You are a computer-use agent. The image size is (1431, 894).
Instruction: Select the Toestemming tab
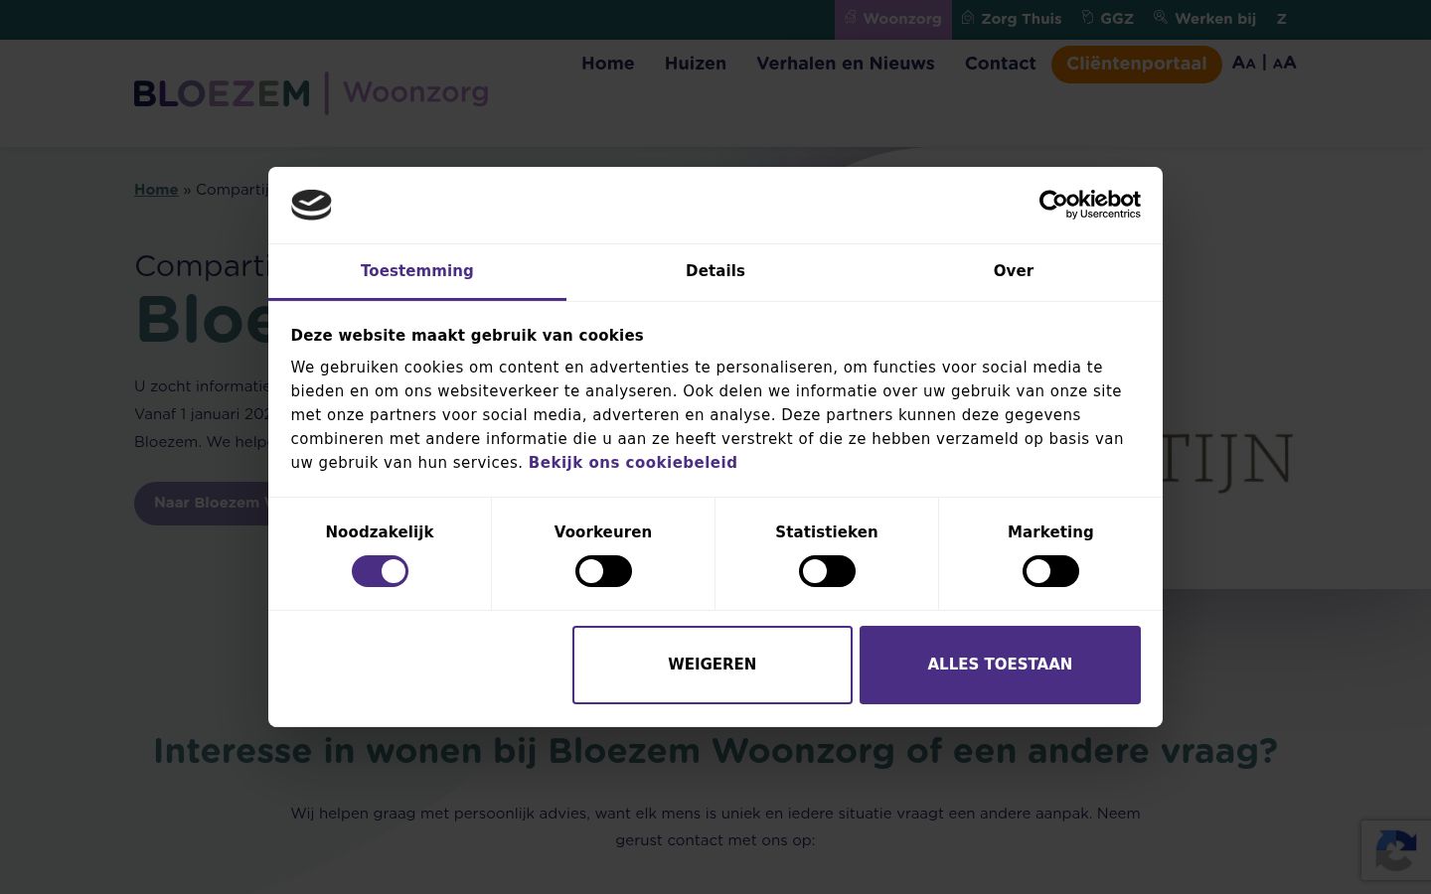417,271
